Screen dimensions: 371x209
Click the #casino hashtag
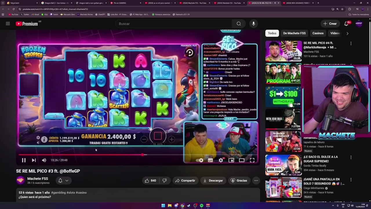81,193
